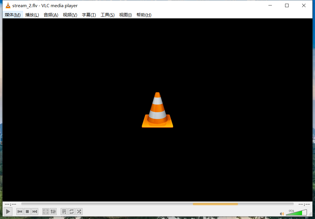315x219 pixels.
Task: Skip to the next media item
Action: coord(35,212)
